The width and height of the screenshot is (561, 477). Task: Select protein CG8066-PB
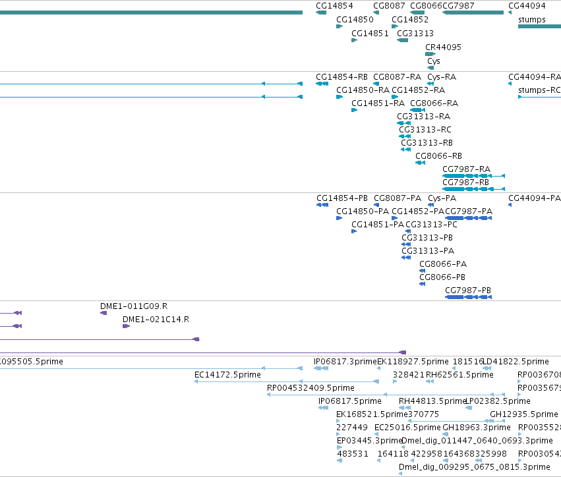click(423, 284)
